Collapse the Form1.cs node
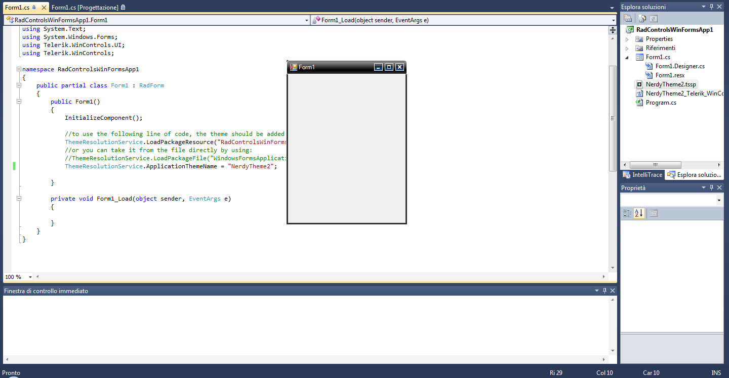This screenshot has width=729, height=378. click(x=627, y=57)
